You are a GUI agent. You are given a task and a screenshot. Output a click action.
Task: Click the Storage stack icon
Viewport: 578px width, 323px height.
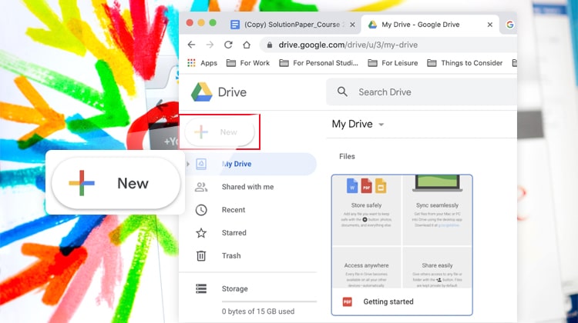pyautogui.click(x=201, y=289)
